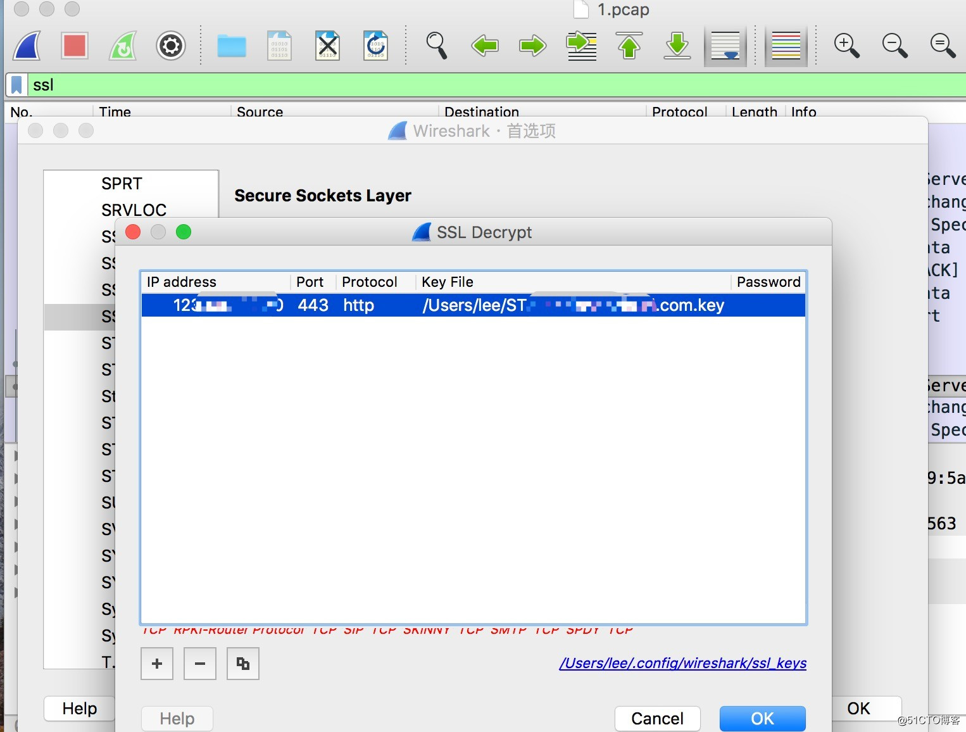Close the SSL Decrypt dialog with the red button
Screen dimensions: 966x732
click(133, 232)
